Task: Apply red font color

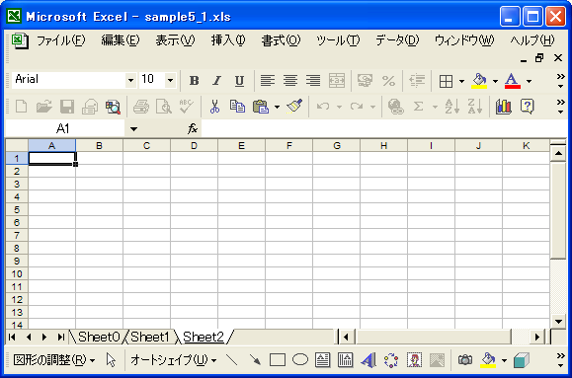Action: pyautogui.click(x=512, y=81)
